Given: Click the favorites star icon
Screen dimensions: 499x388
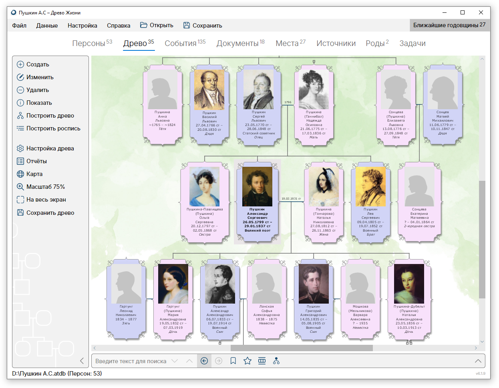Looking at the screenshot, I should point(247,361).
